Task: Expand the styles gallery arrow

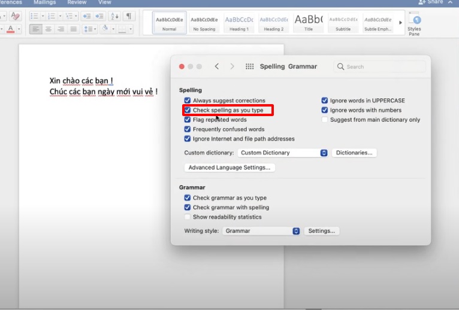Action: 401,23
